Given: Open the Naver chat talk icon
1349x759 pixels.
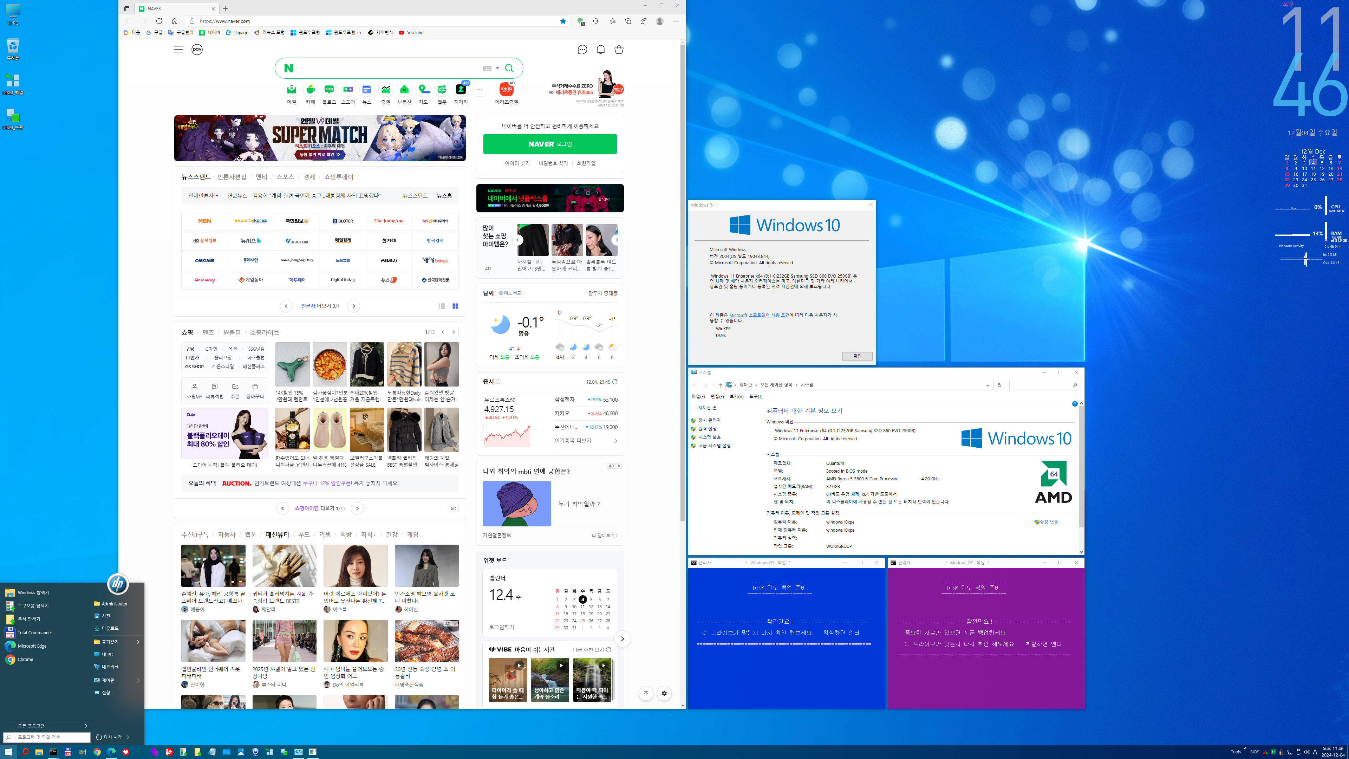Looking at the screenshot, I should click(x=582, y=50).
